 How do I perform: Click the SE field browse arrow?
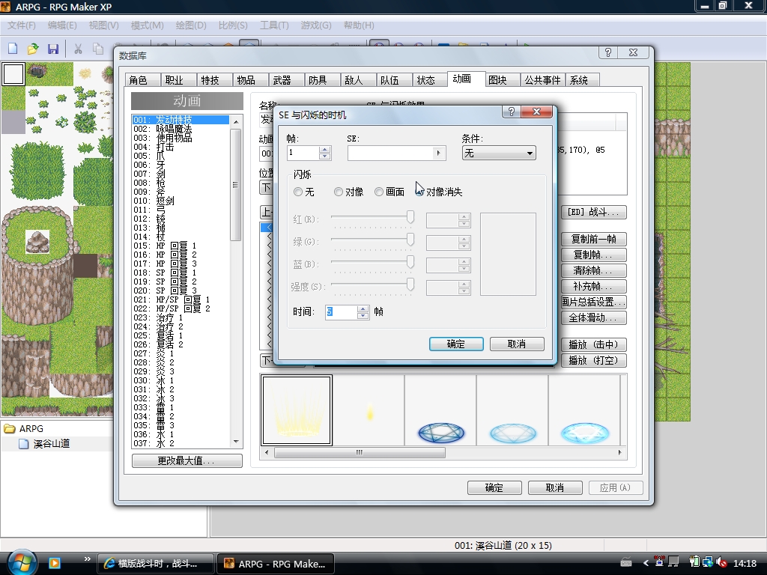click(x=439, y=153)
